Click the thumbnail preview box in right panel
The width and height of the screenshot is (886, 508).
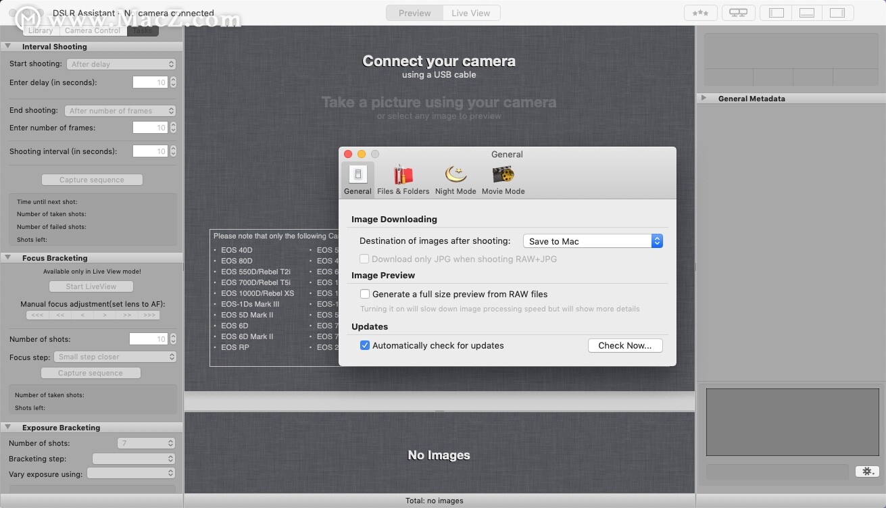pyautogui.click(x=793, y=422)
